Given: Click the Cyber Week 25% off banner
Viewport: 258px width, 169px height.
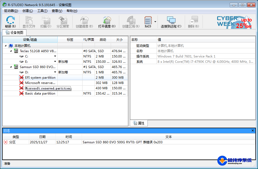Looking at the screenshot, I should [x=234, y=22].
